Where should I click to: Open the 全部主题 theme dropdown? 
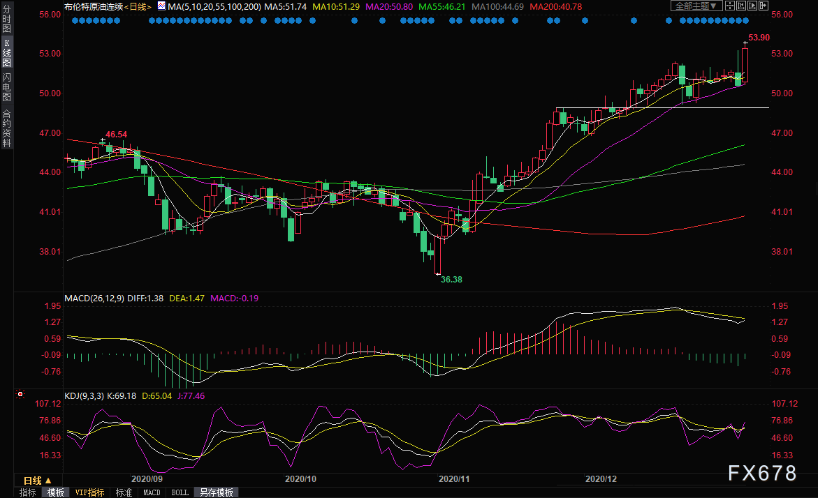click(694, 6)
